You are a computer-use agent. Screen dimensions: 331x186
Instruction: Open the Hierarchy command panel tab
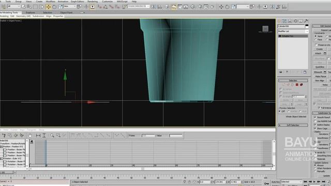point(290,21)
